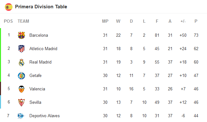
Task: Select the Atletico Madrid crest icon
Action: (x=21, y=49)
